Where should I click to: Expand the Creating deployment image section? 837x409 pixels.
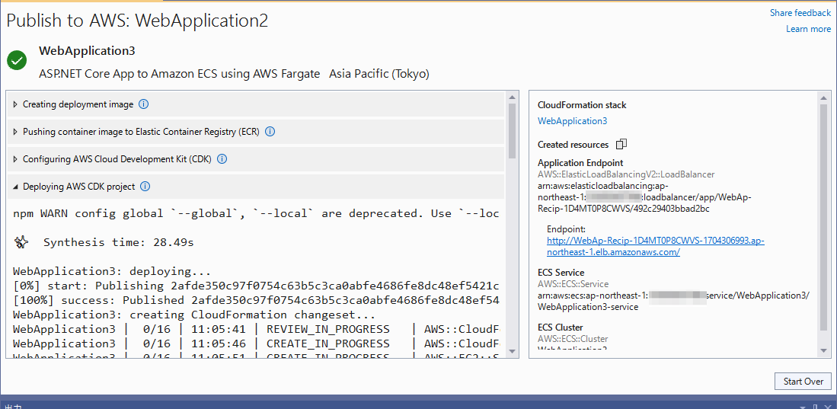pyautogui.click(x=15, y=104)
